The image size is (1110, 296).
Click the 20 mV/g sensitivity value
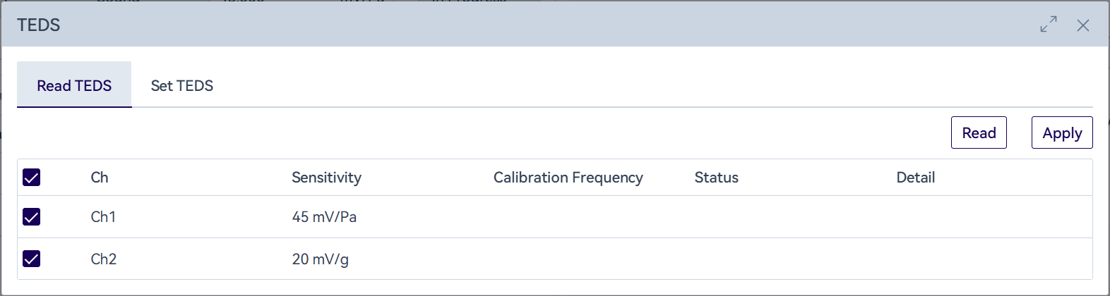[320, 259]
